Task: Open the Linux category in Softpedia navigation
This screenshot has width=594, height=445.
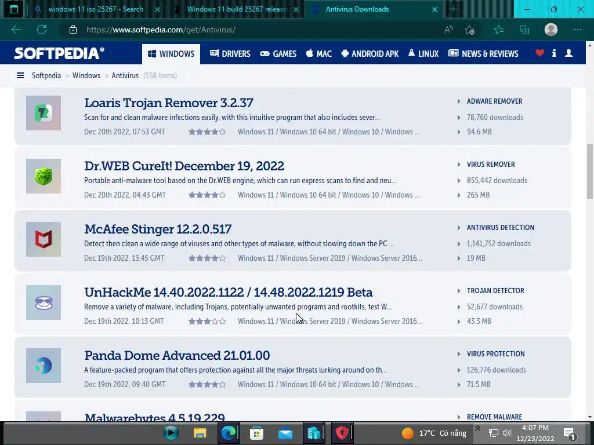Action: (423, 54)
